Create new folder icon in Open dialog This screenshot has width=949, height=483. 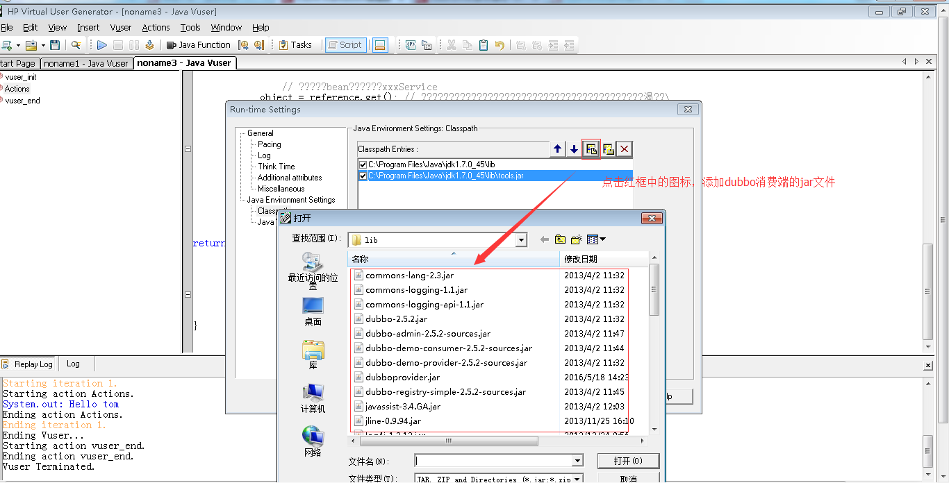(x=576, y=239)
